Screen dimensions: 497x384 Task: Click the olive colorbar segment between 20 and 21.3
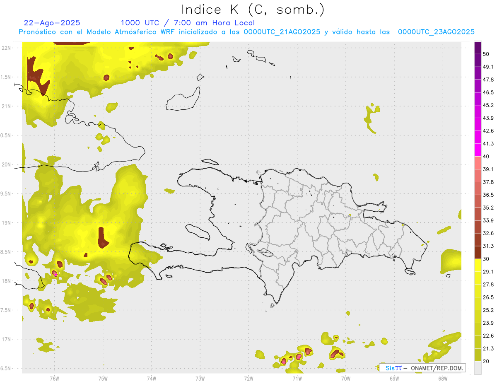[478, 355]
